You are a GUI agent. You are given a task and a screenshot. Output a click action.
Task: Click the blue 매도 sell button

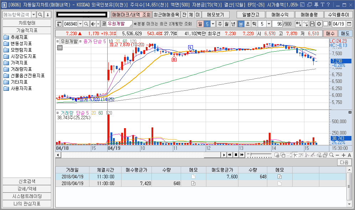click(345, 34)
